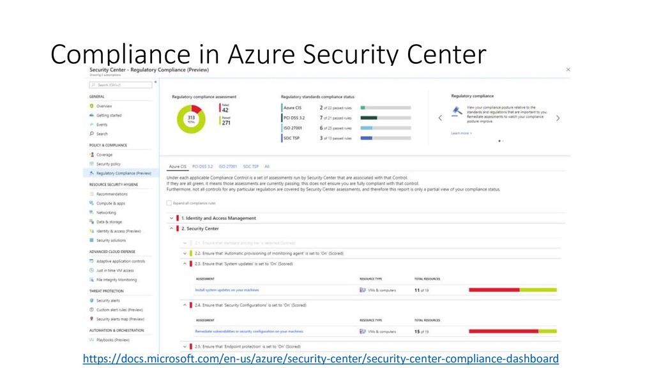Click '11 of 19' total resources value

tap(422, 290)
